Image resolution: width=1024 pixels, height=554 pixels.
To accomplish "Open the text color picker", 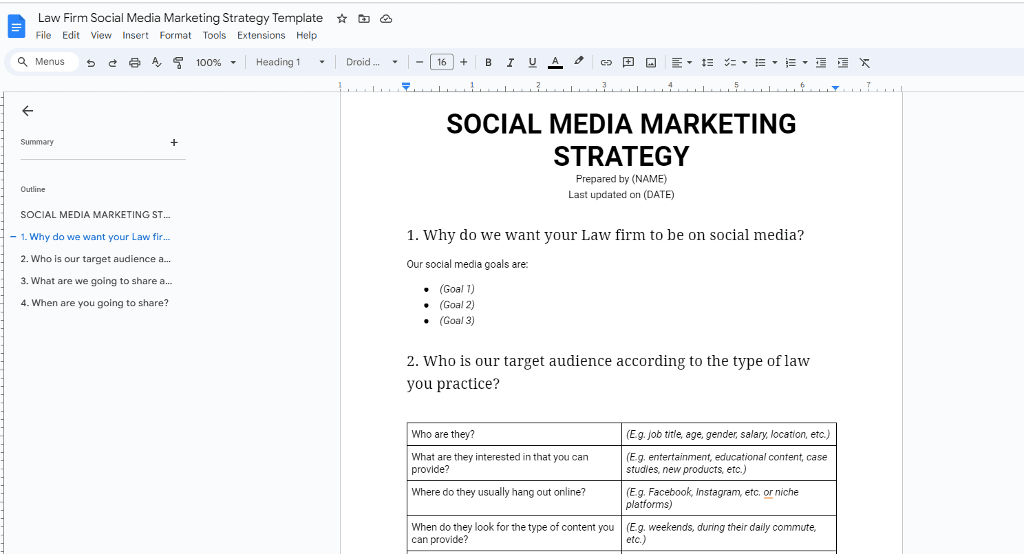I will [555, 63].
